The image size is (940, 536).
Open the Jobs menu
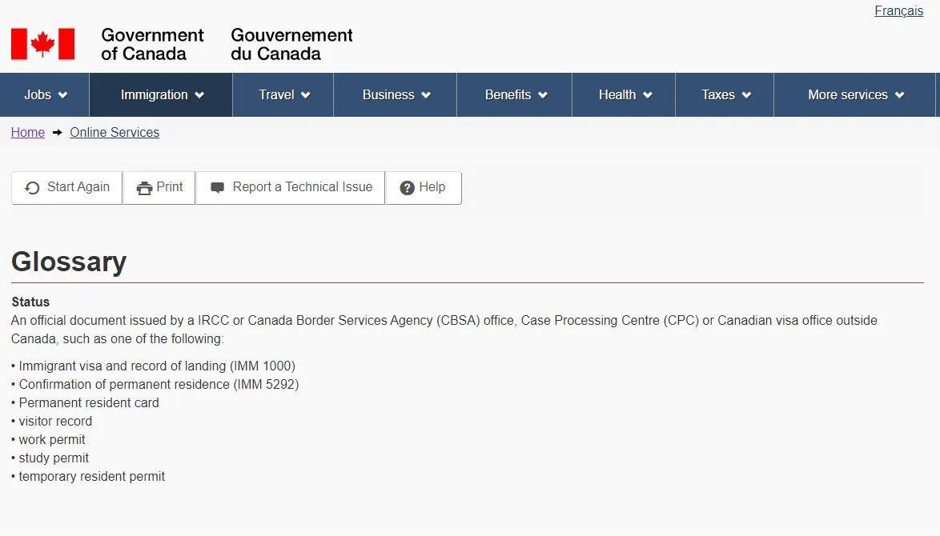45,94
